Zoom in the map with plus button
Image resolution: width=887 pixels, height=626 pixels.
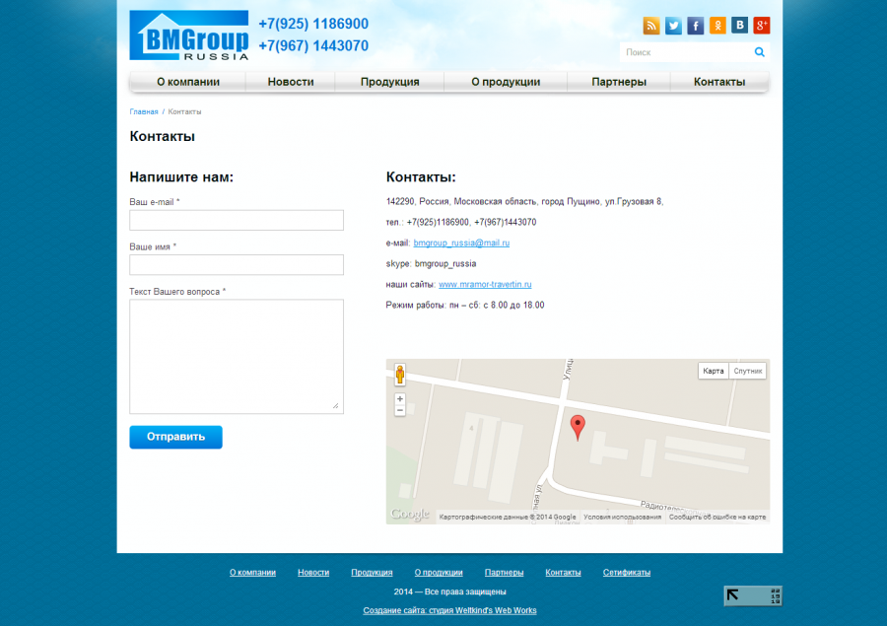click(x=400, y=399)
